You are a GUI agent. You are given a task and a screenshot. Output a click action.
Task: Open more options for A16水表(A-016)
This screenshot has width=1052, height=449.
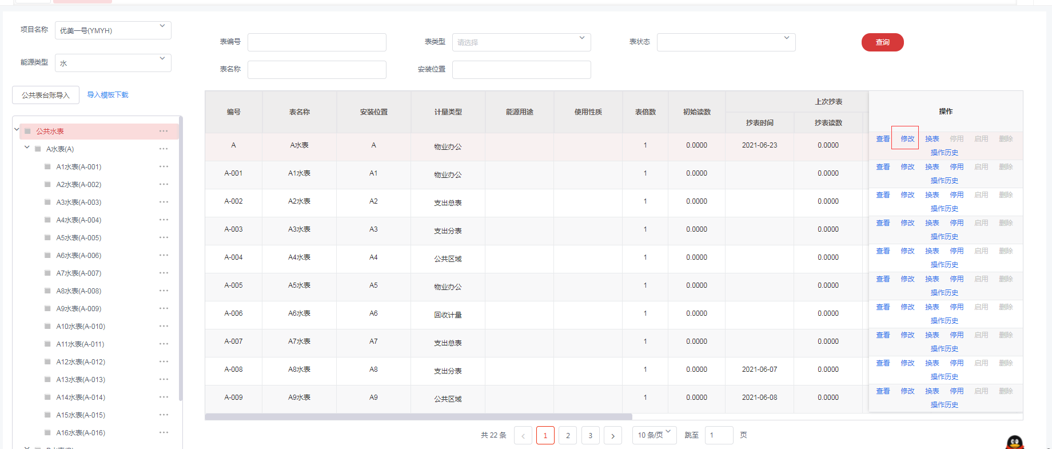[x=164, y=432]
